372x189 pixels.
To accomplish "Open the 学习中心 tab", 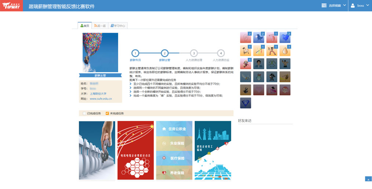I will (118, 26).
